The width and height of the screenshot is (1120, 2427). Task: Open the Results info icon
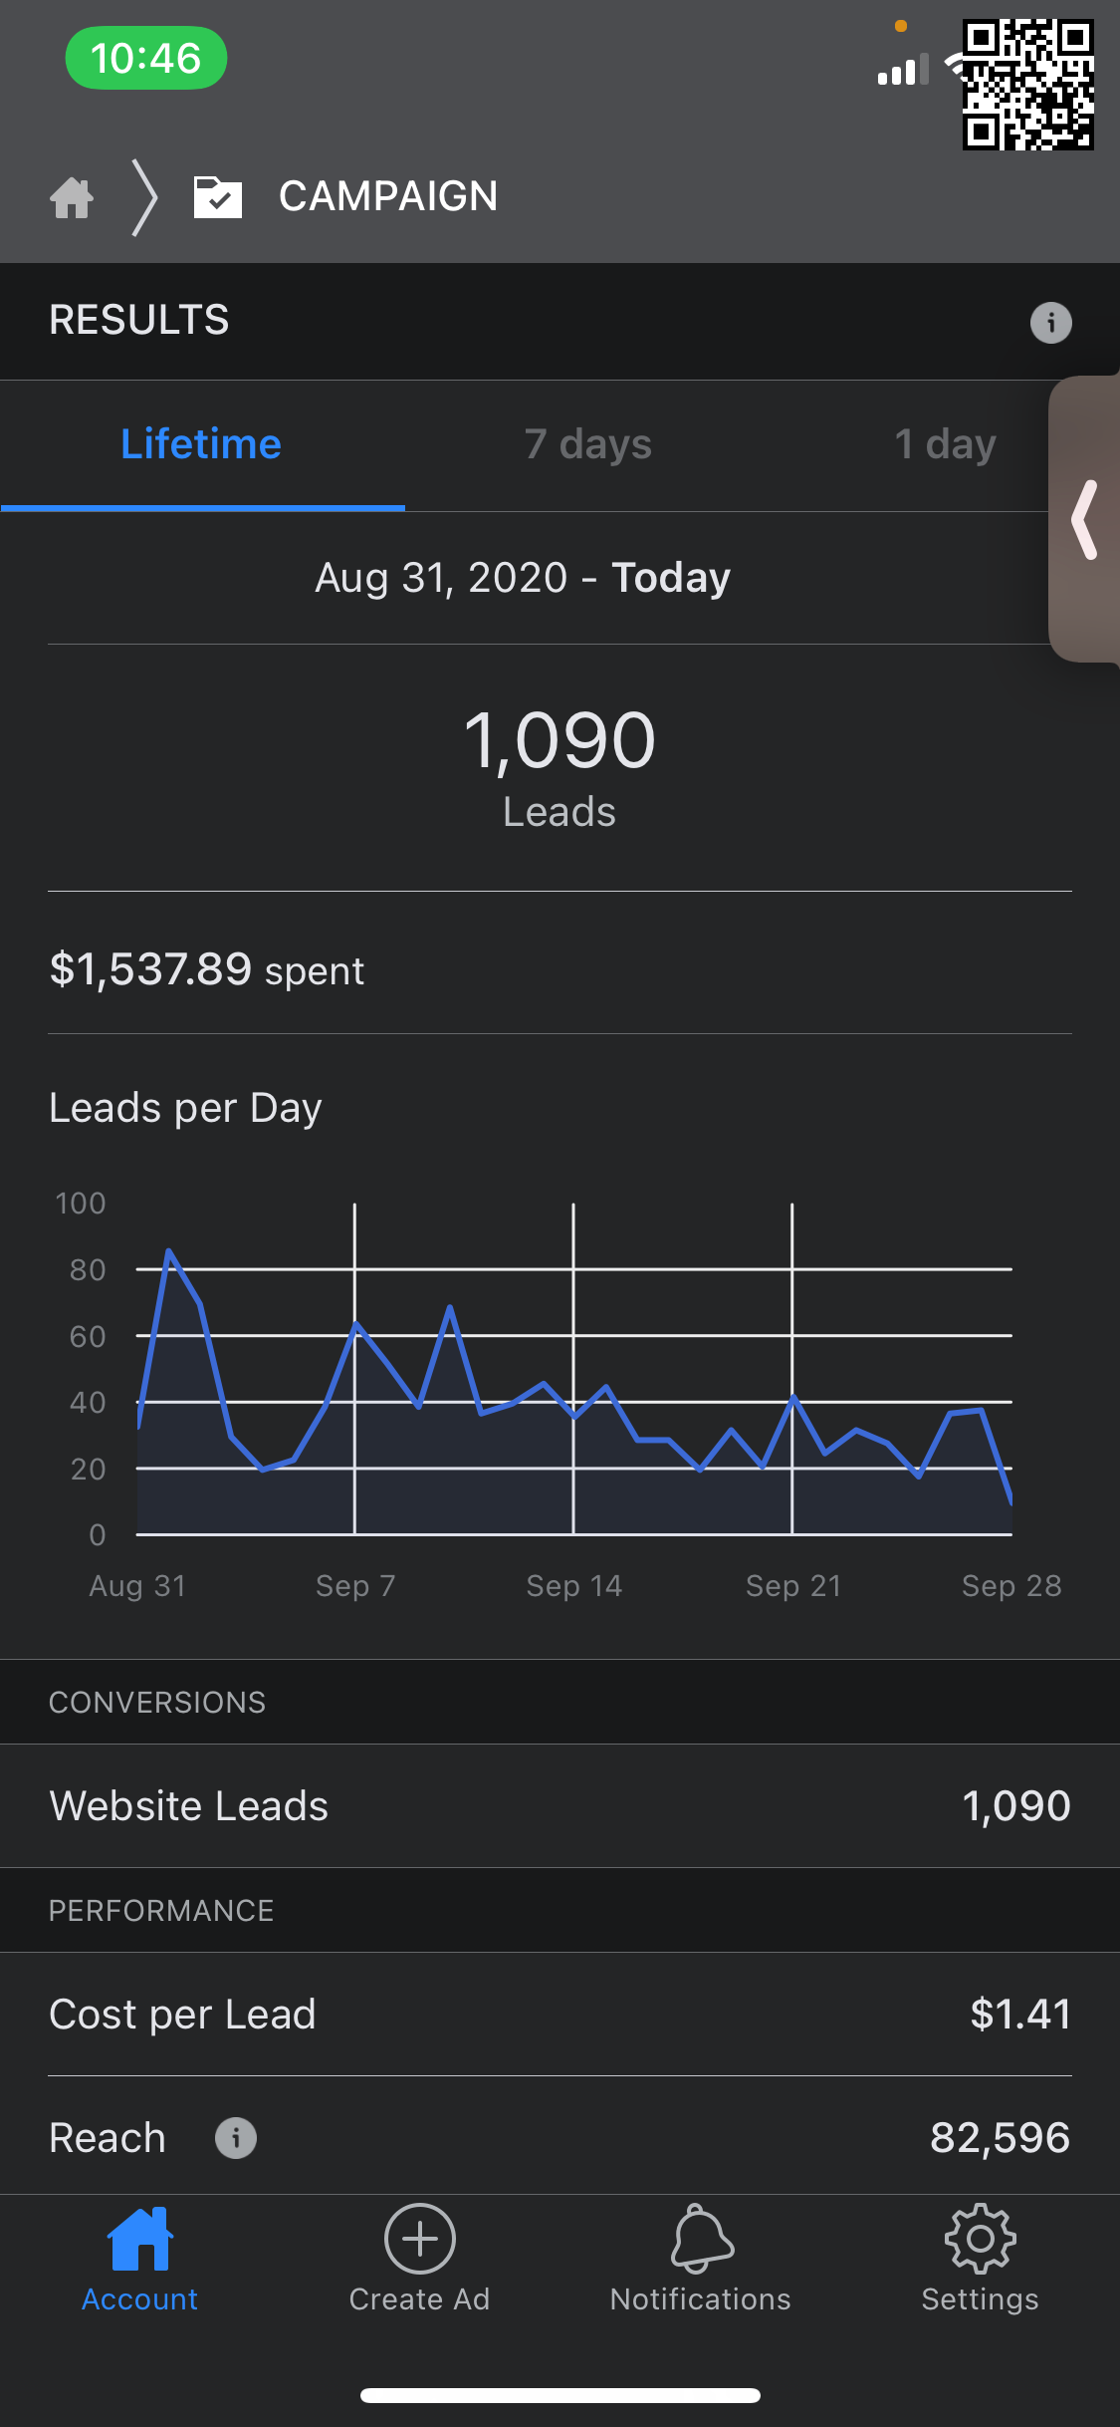coord(1050,323)
